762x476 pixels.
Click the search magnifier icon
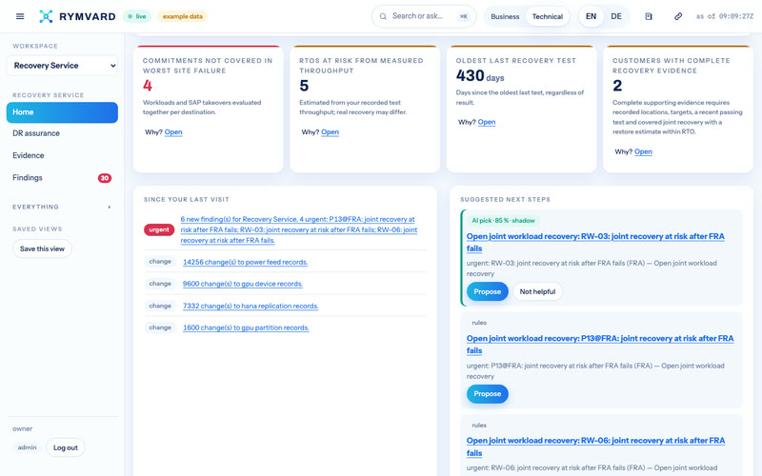[x=383, y=16]
